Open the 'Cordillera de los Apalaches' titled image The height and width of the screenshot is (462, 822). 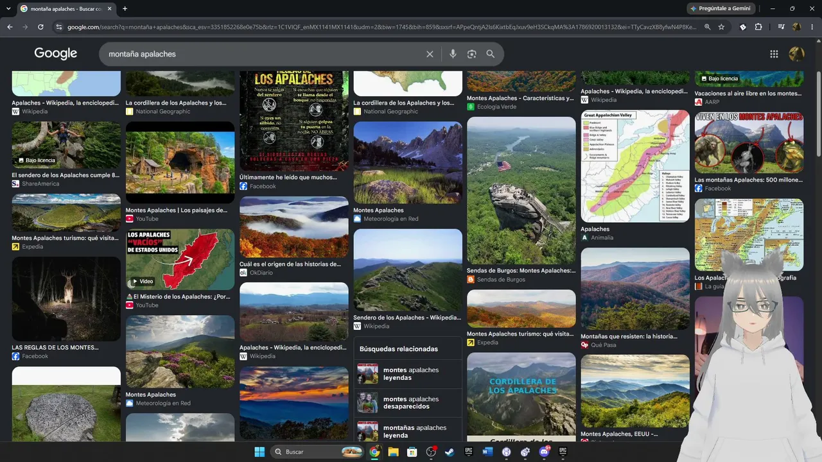tap(521, 397)
